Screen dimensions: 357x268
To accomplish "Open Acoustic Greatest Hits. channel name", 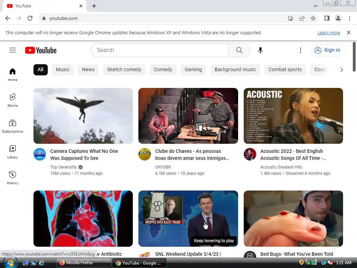I will click(282, 167).
